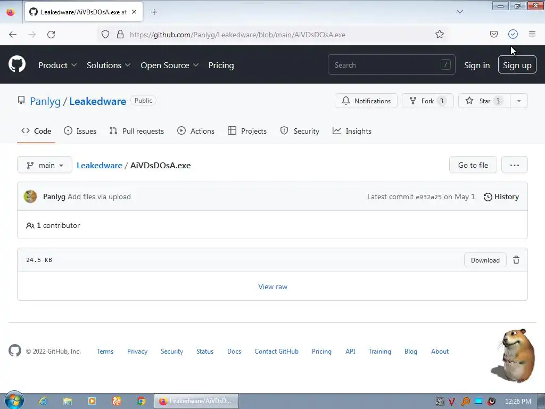Bookmark this page with star icon
This screenshot has width=545, height=409.
(439, 34)
